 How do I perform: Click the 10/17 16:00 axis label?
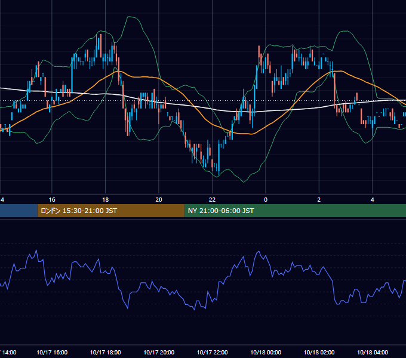[x=52, y=352]
